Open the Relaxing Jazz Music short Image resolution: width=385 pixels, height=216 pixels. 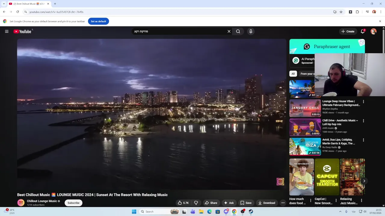[352, 177]
